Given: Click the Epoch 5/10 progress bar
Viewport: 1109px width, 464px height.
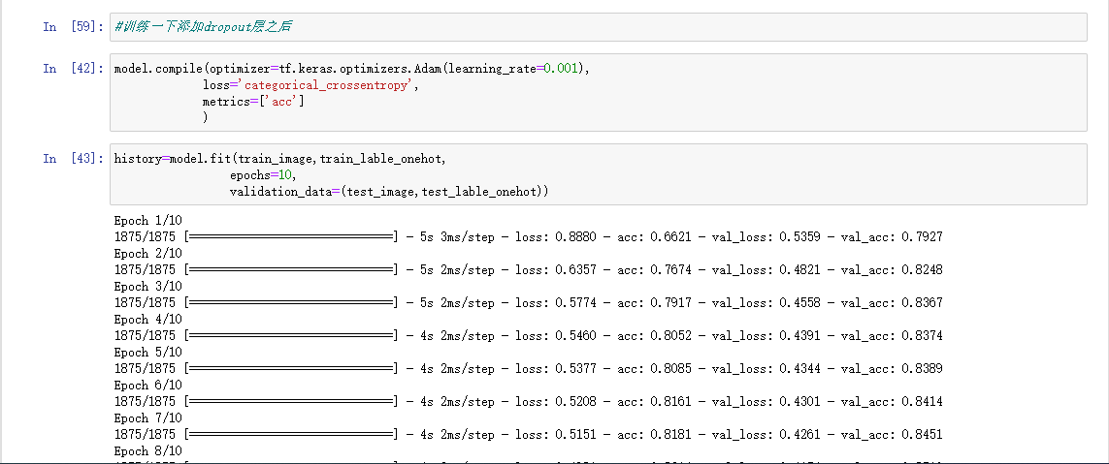Looking at the screenshot, I should tap(291, 368).
